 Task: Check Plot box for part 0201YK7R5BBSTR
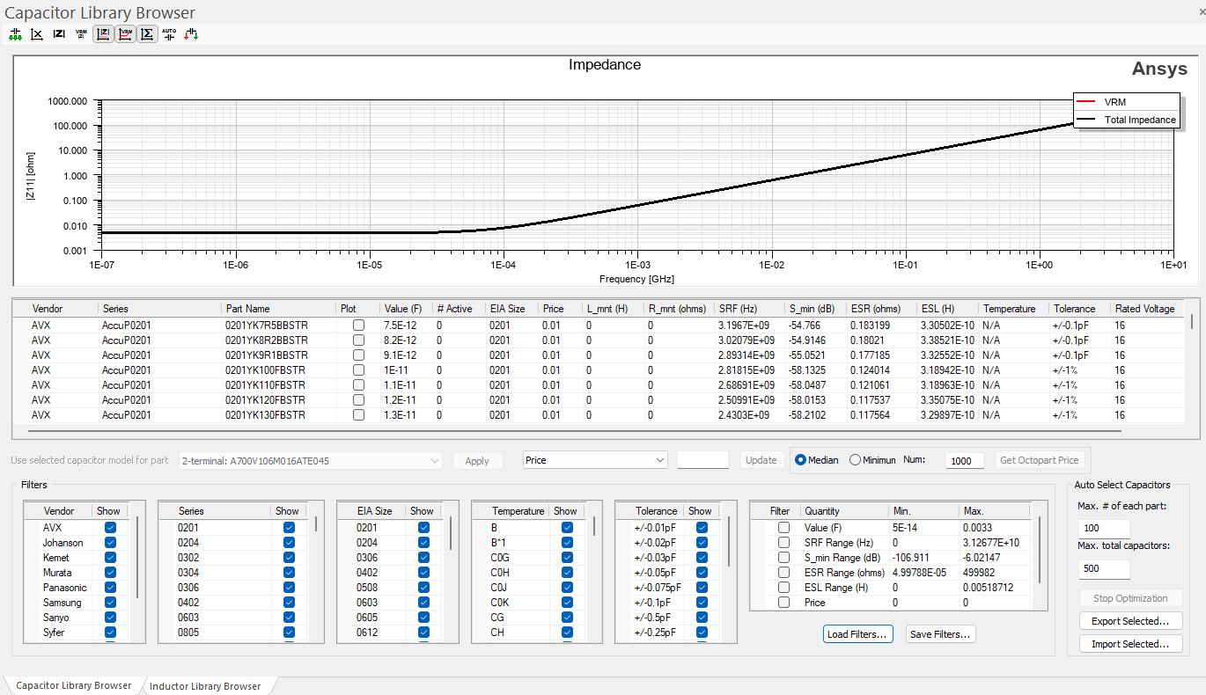(358, 326)
